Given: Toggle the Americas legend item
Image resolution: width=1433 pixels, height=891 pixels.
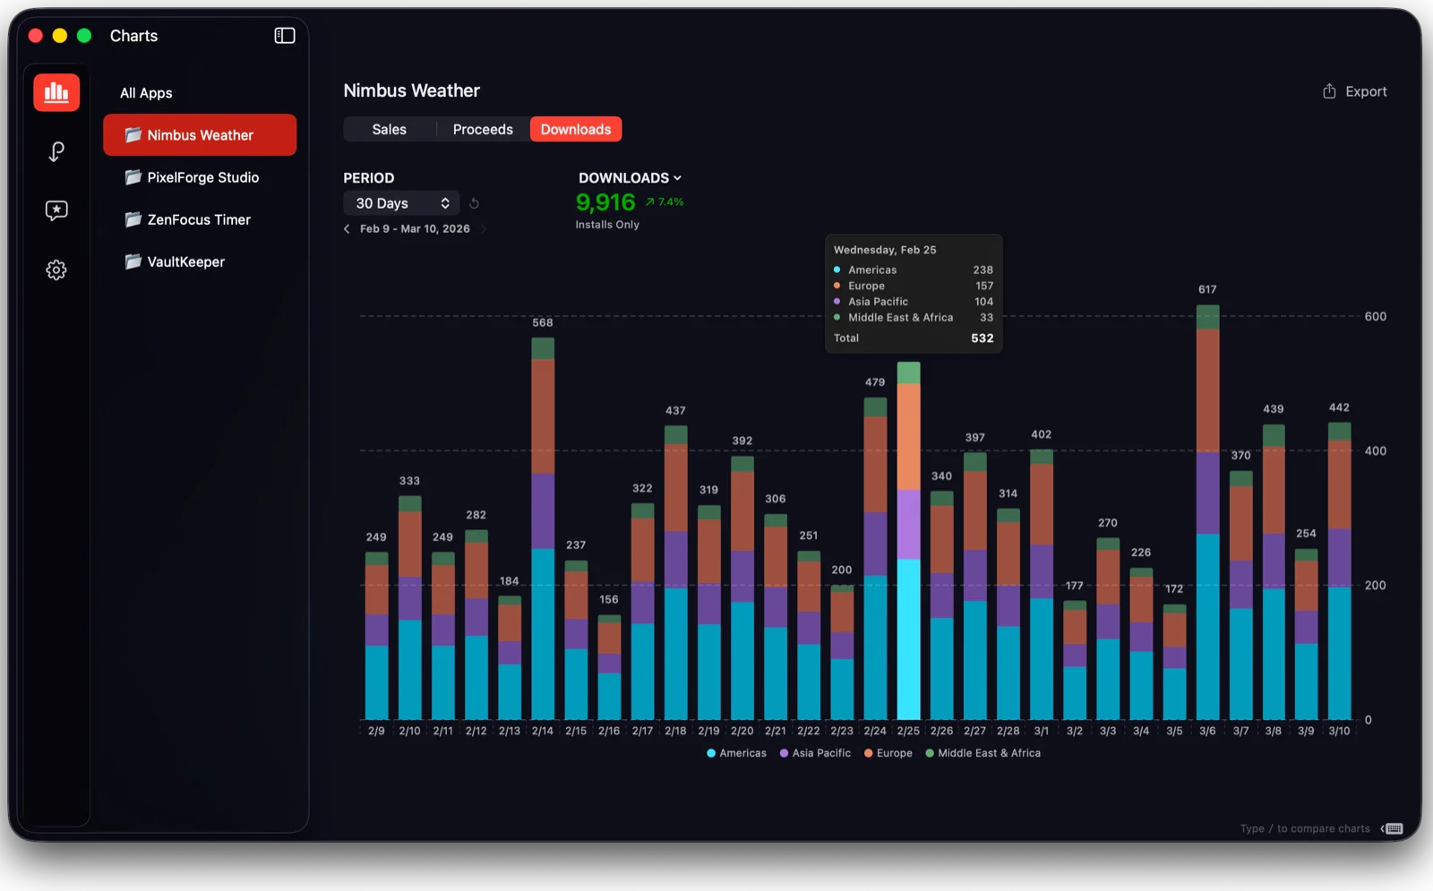Looking at the screenshot, I should point(735,753).
